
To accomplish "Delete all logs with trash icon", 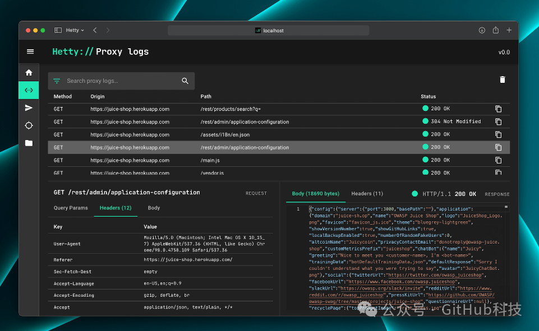I will tap(502, 80).
